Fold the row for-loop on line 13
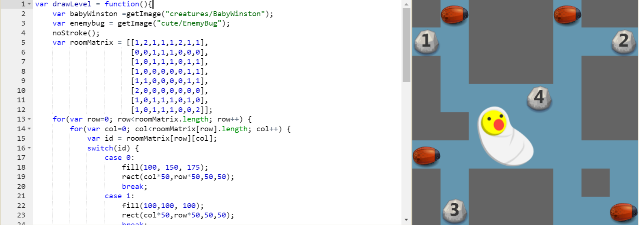 [x=29, y=119]
